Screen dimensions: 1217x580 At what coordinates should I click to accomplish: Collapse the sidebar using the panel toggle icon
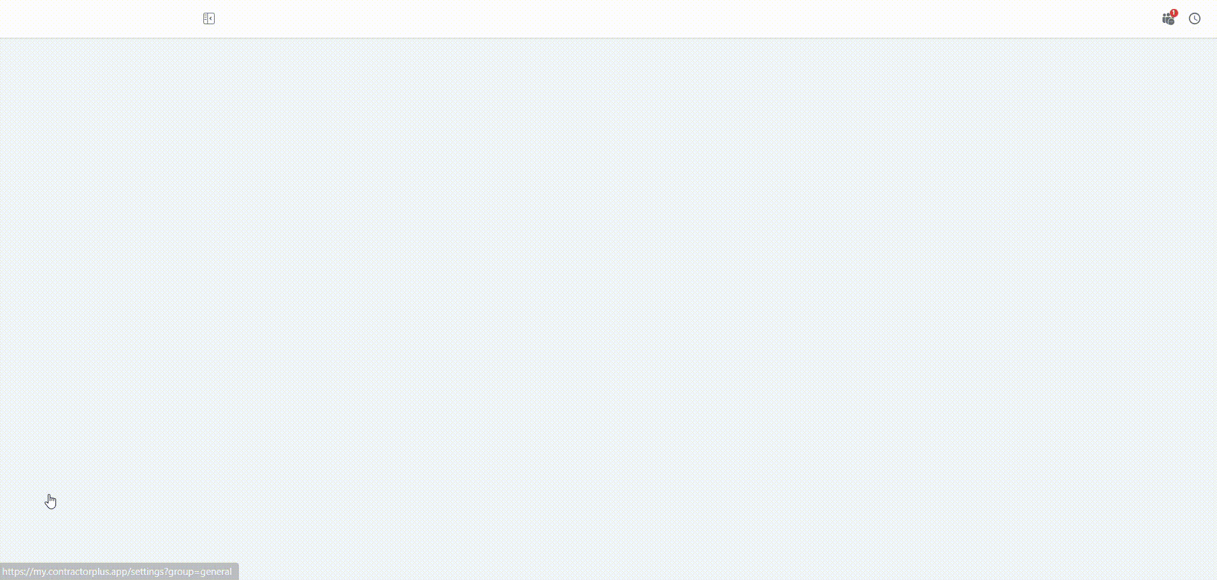(209, 18)
